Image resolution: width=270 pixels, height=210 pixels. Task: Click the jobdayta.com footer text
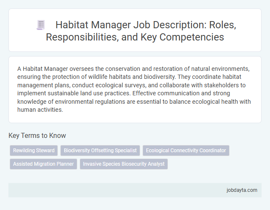coord(242,190)
